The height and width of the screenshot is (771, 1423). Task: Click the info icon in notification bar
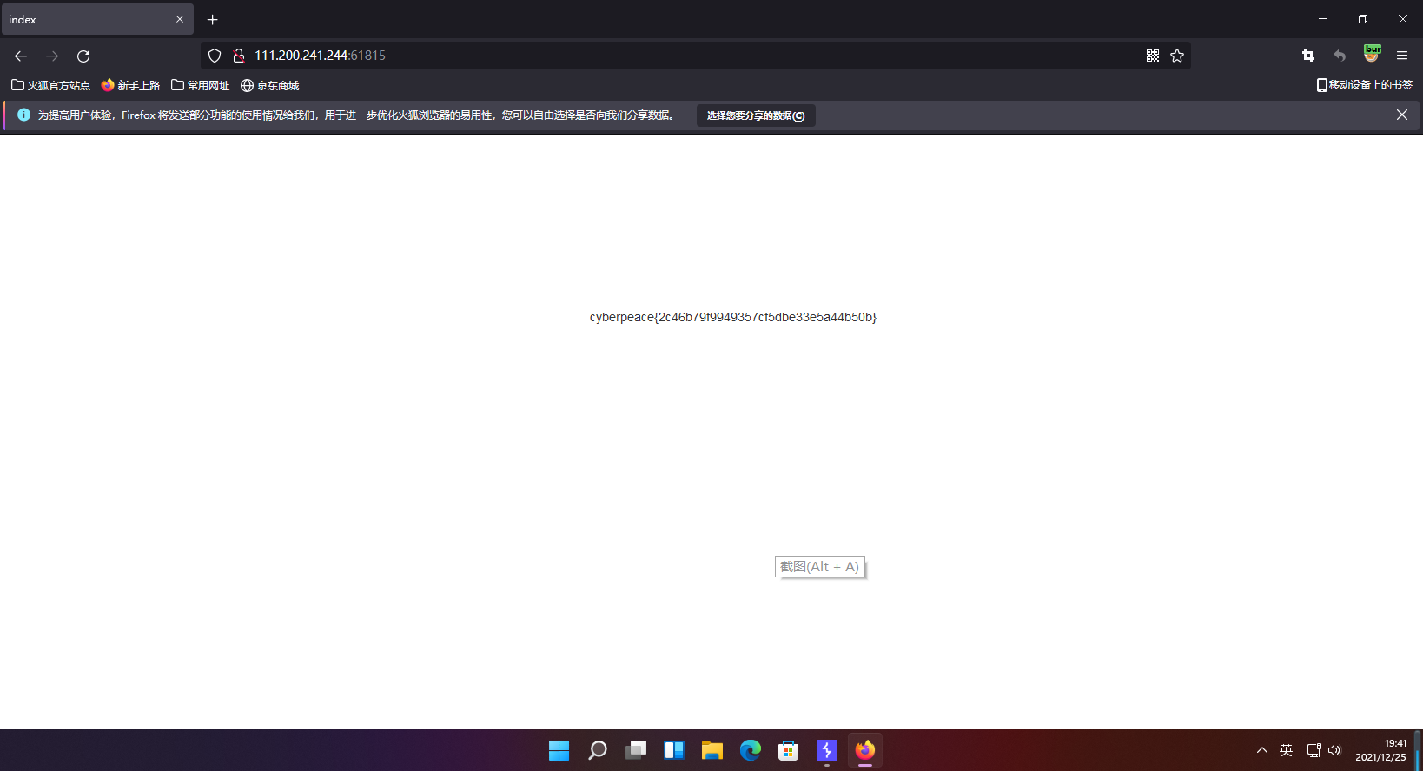click(x=23, y=115)
